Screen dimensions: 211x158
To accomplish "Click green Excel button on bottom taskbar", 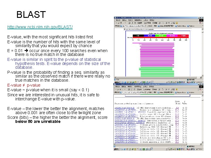I will tap(144, 149).
